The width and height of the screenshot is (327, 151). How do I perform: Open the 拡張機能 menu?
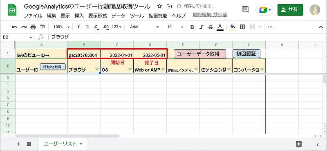point(158,16)
